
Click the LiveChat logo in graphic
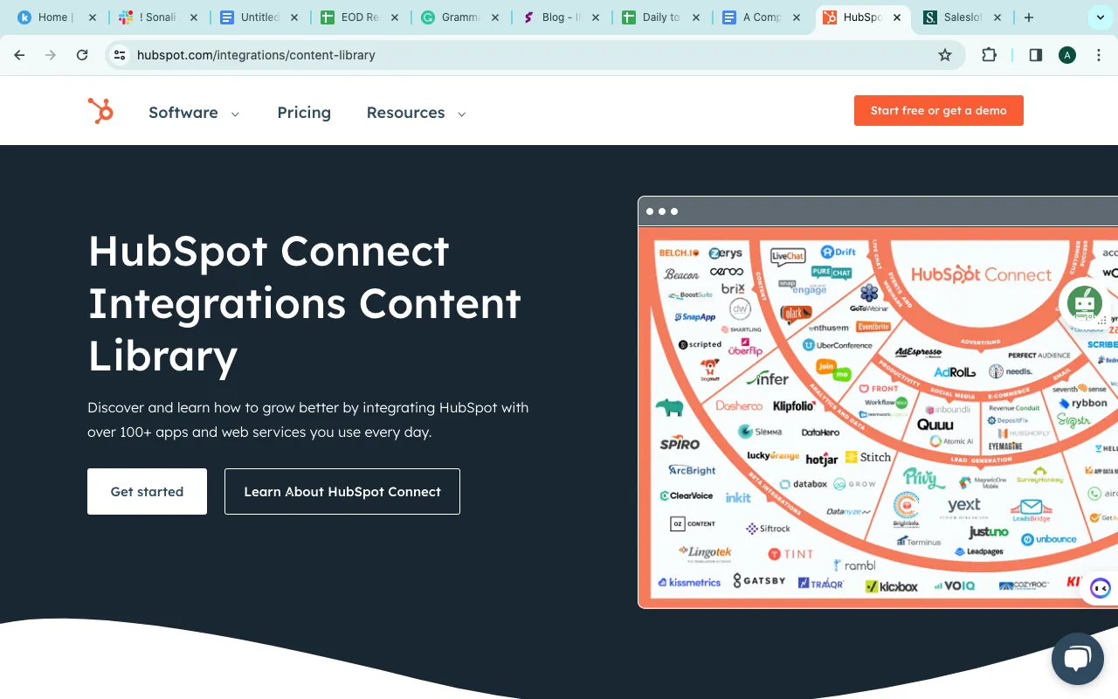coord(788,256)
